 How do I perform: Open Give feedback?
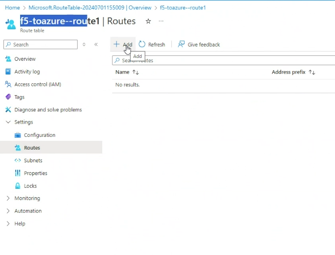tap(199, 44)
